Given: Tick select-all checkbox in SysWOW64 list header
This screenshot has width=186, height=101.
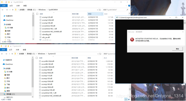Looking at the screenshot, I should tap(37, 14).
